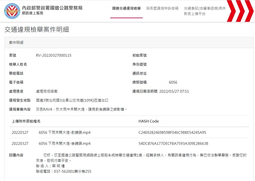Screen dimensions: 255x181
Task: Click the 回覆內容 field label
Action: click(16, 155)
